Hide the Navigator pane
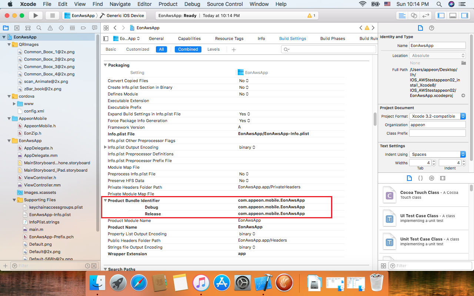The width and height of the screenshot is (474, 296). [x=441, y=16]
